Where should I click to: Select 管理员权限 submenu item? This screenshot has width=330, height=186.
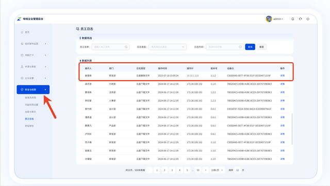pos(30,98)
